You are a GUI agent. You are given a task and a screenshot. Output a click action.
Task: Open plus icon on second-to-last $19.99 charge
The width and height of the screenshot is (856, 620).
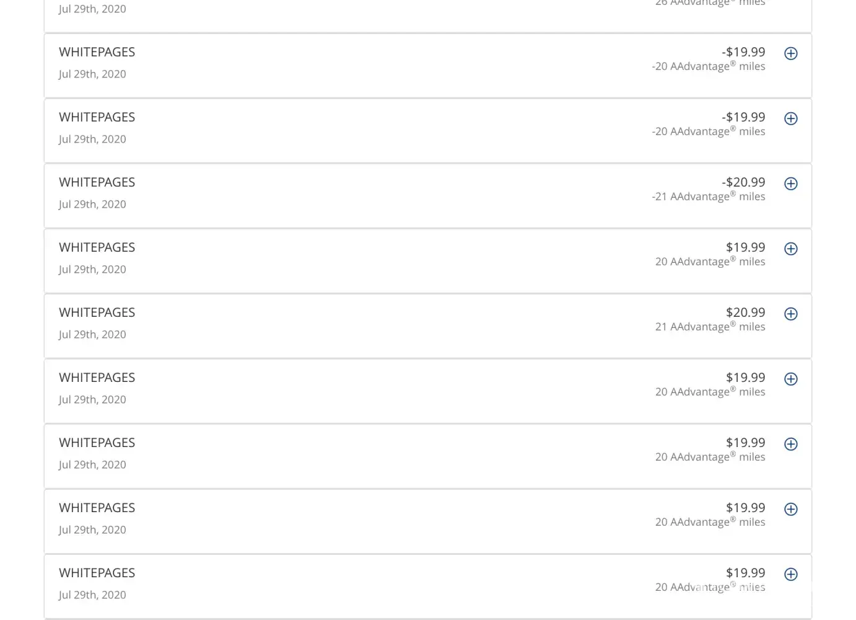[x=791, y=509]
